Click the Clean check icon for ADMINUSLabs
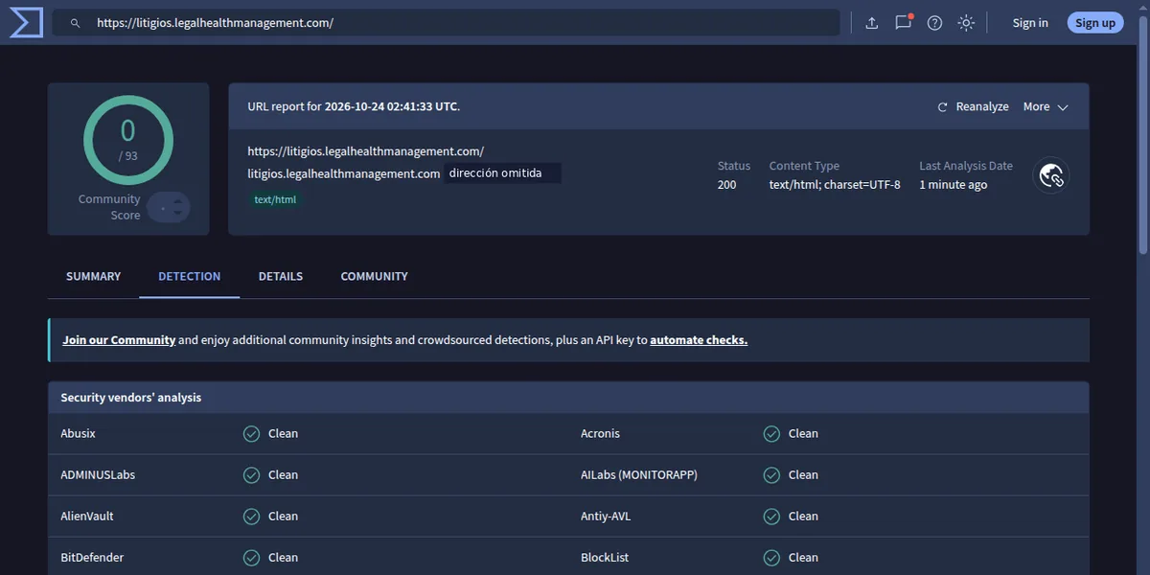 coord(251,475)
